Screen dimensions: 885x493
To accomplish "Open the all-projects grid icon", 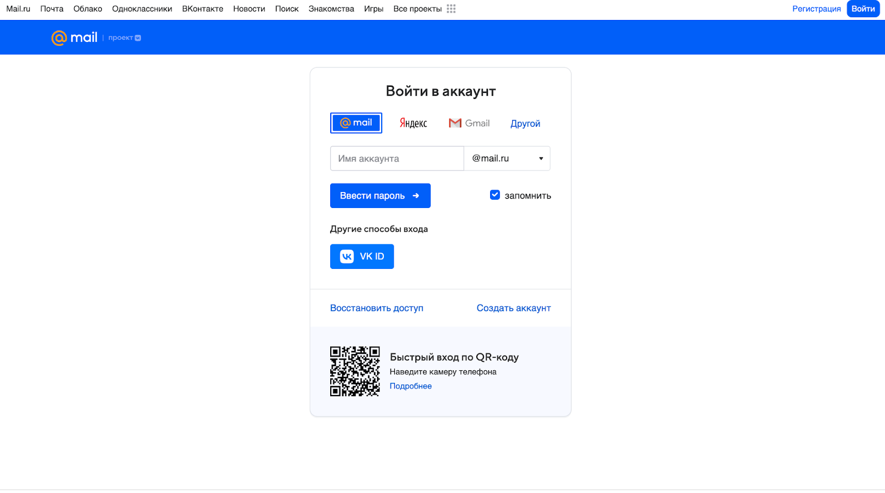I will pyautogui.click(x=451, y=9).
